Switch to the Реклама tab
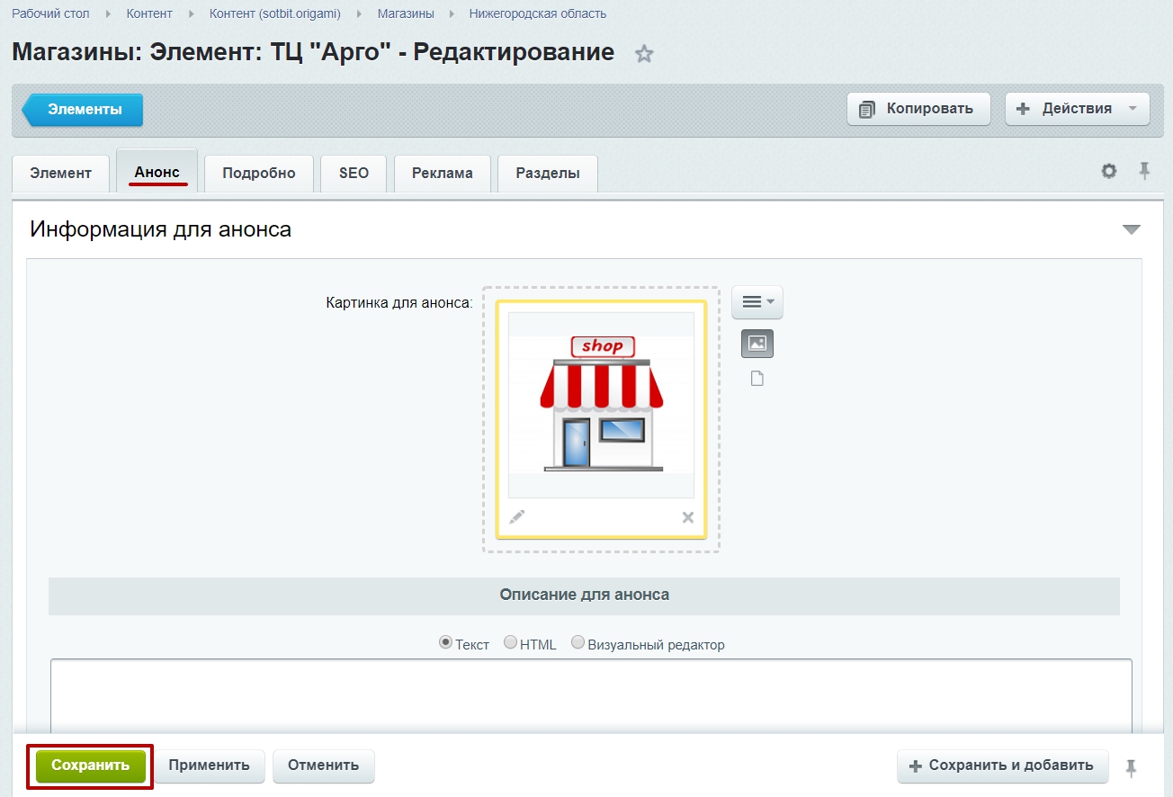 443,173
